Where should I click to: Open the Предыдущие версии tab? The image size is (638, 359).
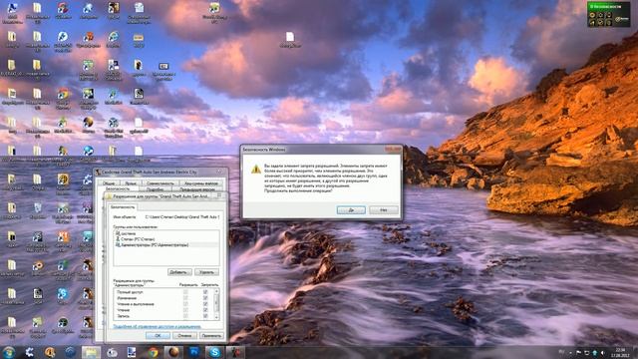click(x=197, y=189)
